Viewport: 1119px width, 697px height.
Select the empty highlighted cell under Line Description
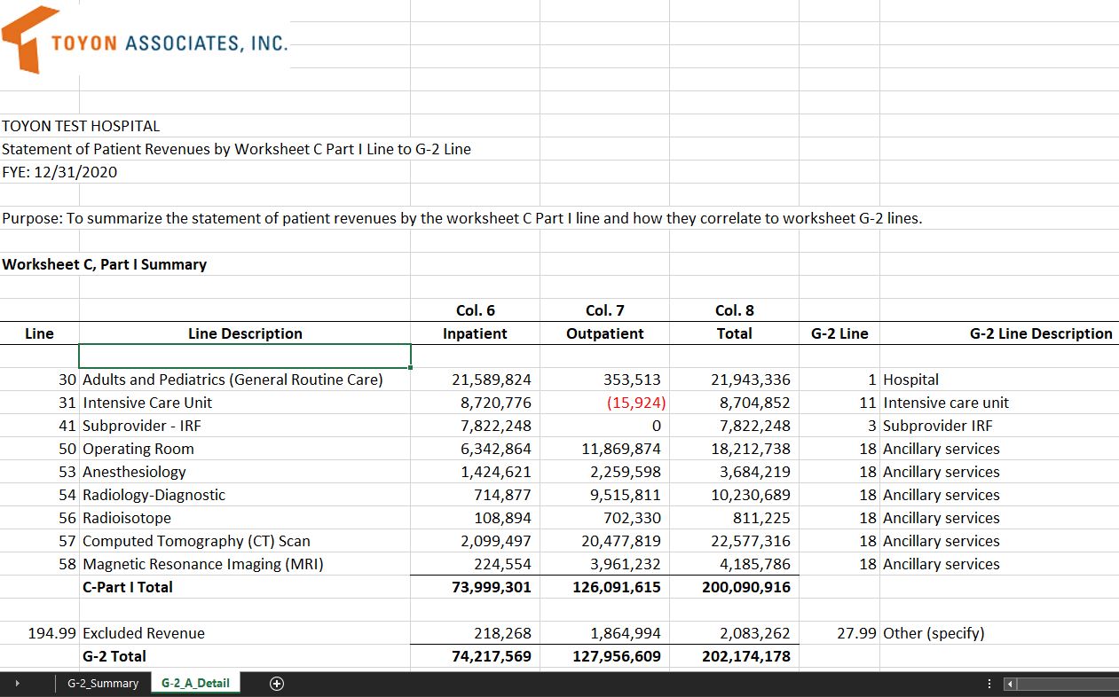coord(245,356)
